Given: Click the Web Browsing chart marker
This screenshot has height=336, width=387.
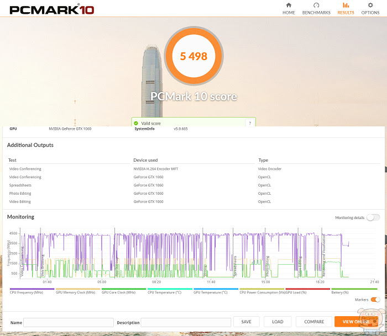Looking at the screenshot, I should pyautogui.click(x=42, y=265).
